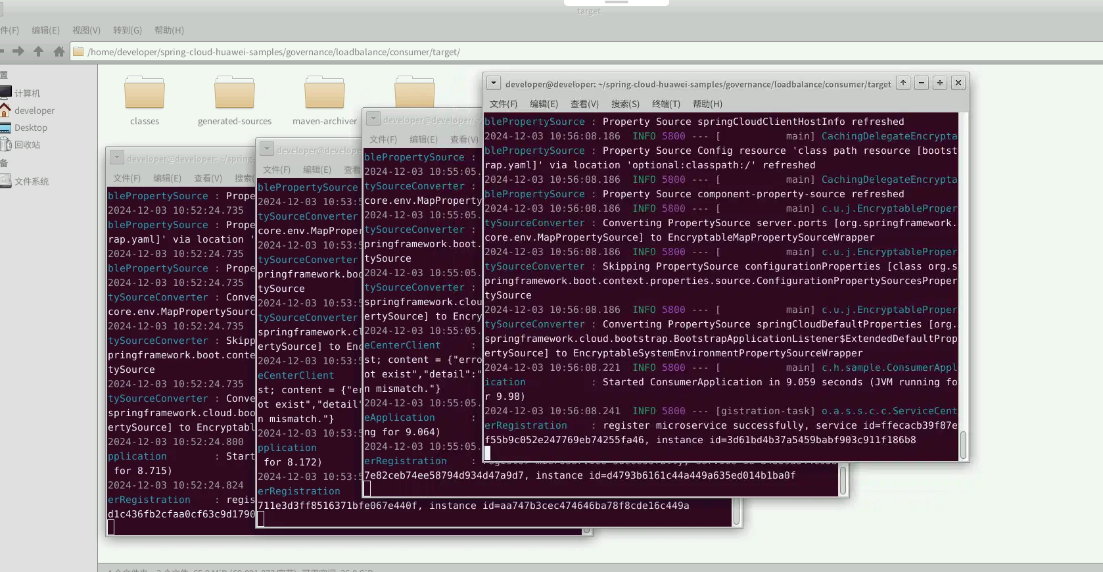Screen dimensions: 1103x572
Task: Open 视图(V) menu in the file manager
Action: pyautogui.click(x=86, y=30)
